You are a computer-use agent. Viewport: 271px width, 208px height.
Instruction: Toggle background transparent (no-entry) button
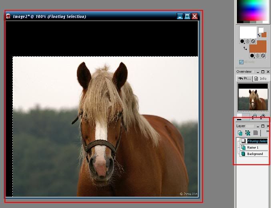[263, 55]
